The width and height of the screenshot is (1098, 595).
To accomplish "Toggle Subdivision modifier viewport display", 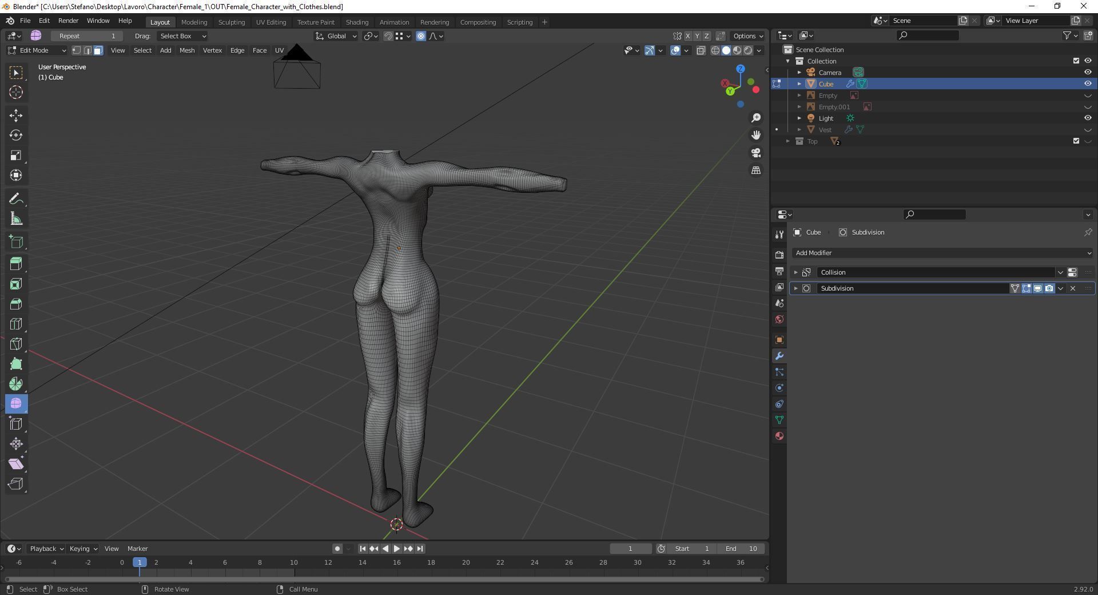I will tap(1037, 288).
